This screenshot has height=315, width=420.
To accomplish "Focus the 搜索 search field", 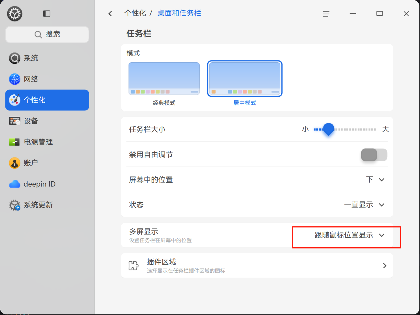I will 47,34.
